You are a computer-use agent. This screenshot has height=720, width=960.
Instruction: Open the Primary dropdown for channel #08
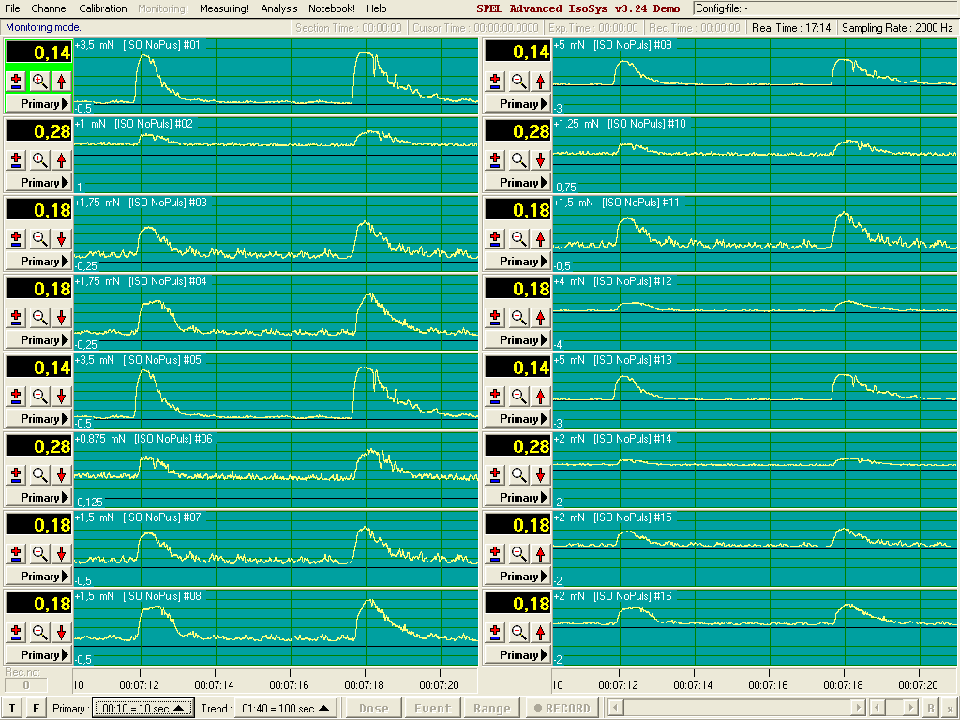pos(39,655)
